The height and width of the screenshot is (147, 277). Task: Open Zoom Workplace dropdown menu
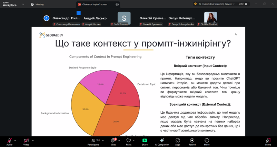pos(23,4)
